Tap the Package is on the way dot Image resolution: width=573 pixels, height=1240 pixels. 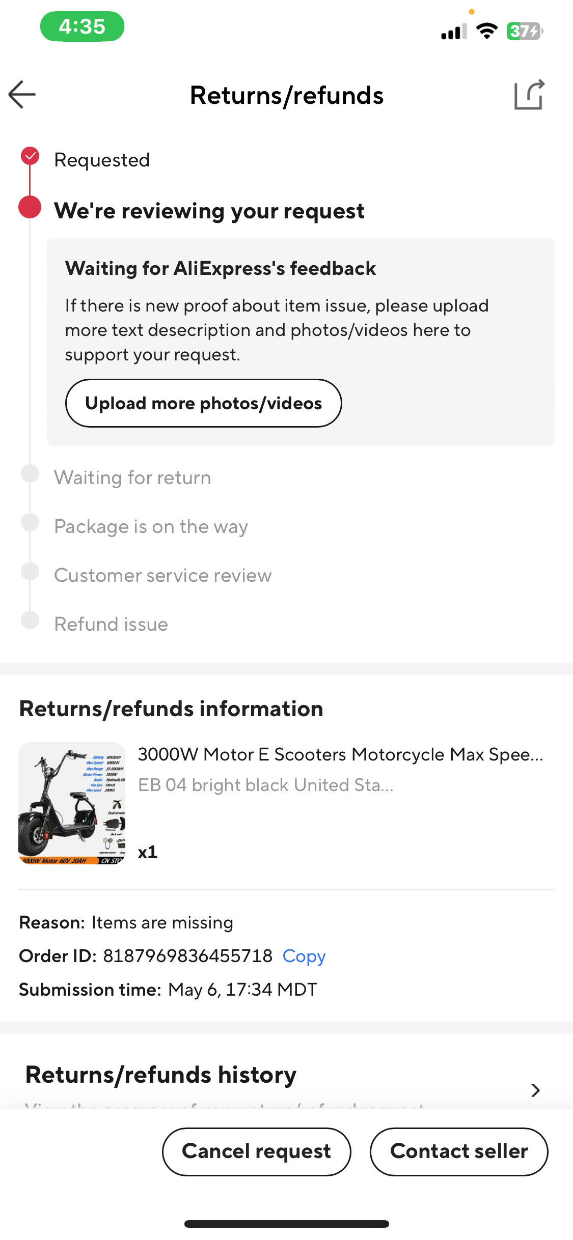(x=31, y=522)
